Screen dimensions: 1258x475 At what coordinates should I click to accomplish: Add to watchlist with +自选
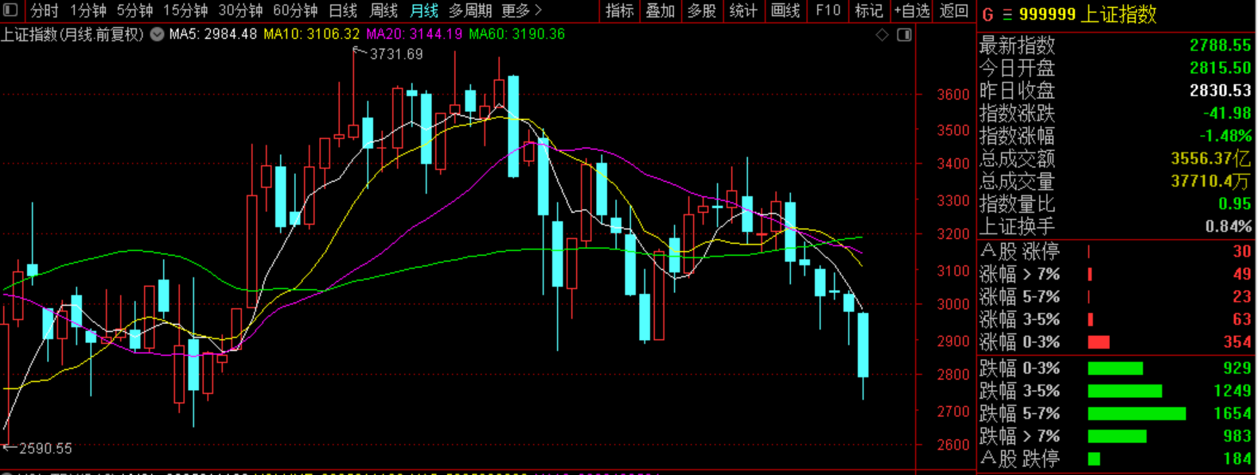[912, 10]
